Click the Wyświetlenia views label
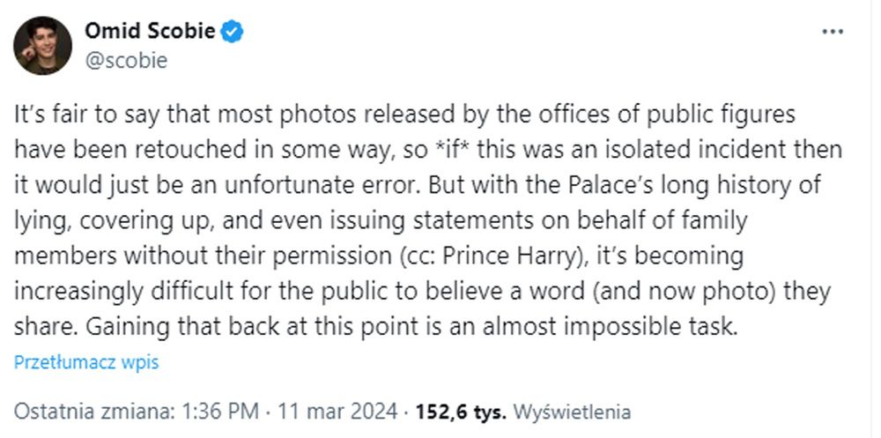This screenshot has height=438, width=881. click(572, 412)
